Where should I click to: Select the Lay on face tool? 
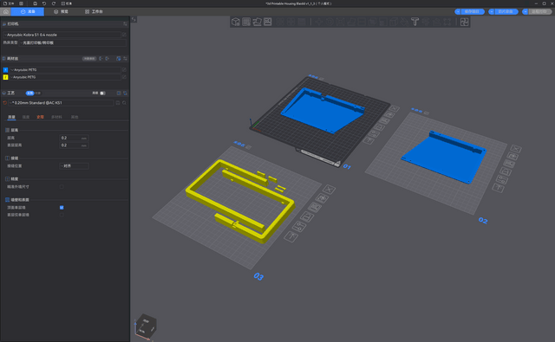tap(350, 22)
